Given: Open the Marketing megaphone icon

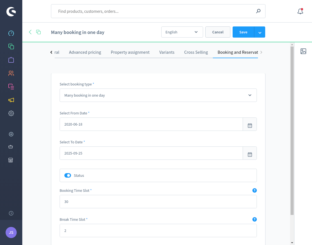Looking at the screenshot, I should click(x=11, y=100).
